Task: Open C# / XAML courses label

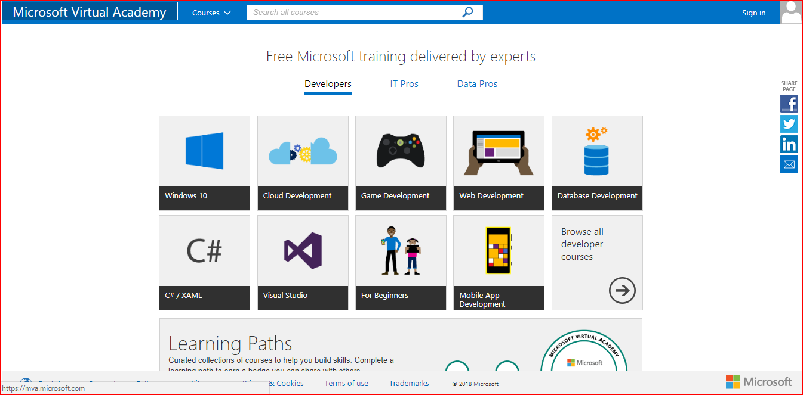Action: pos(183,295)
